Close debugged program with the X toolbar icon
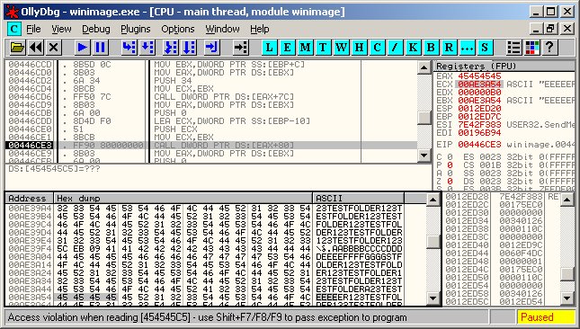Viewport: 580px width, 329px height. point(54,48)
